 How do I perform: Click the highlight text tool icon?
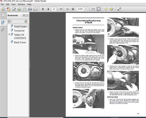click(x=112, y=9)
